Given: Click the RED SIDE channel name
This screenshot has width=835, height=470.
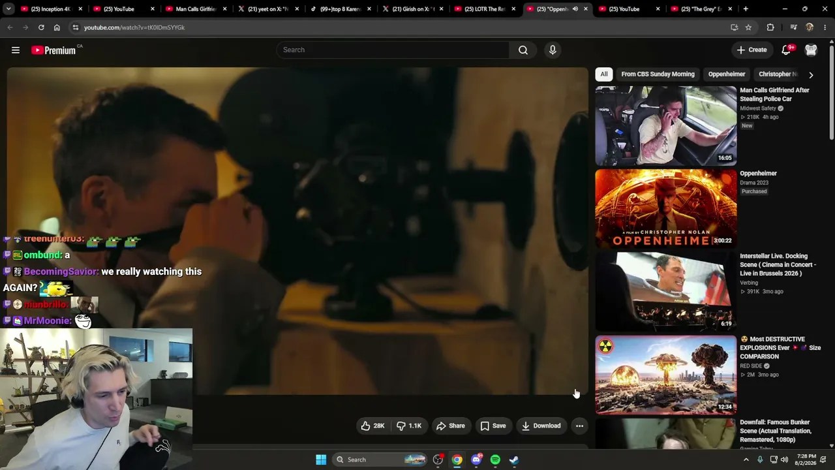Looking at the screenshot, I should [751, 366].
